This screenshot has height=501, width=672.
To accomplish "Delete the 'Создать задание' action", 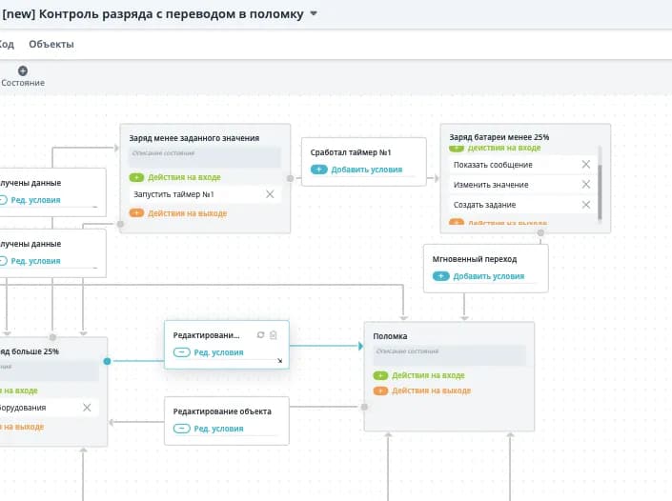I will pos(586,205).
